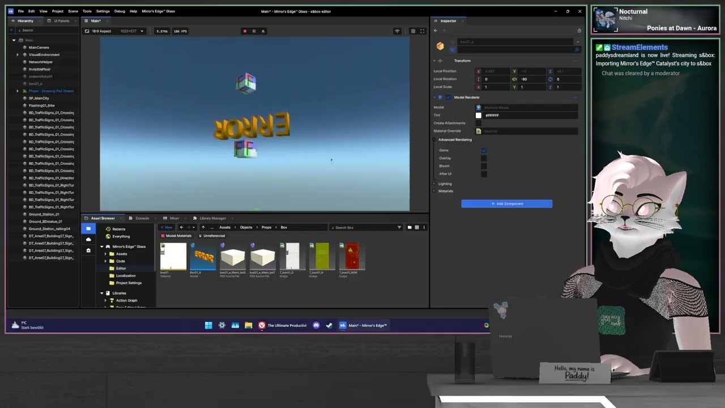
Task: Click the New asset button
Action: click(x=167, y=227)
